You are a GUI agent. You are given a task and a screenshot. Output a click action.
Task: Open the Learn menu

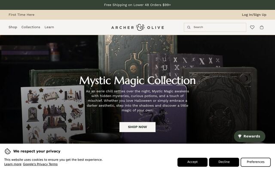point(49,27)
